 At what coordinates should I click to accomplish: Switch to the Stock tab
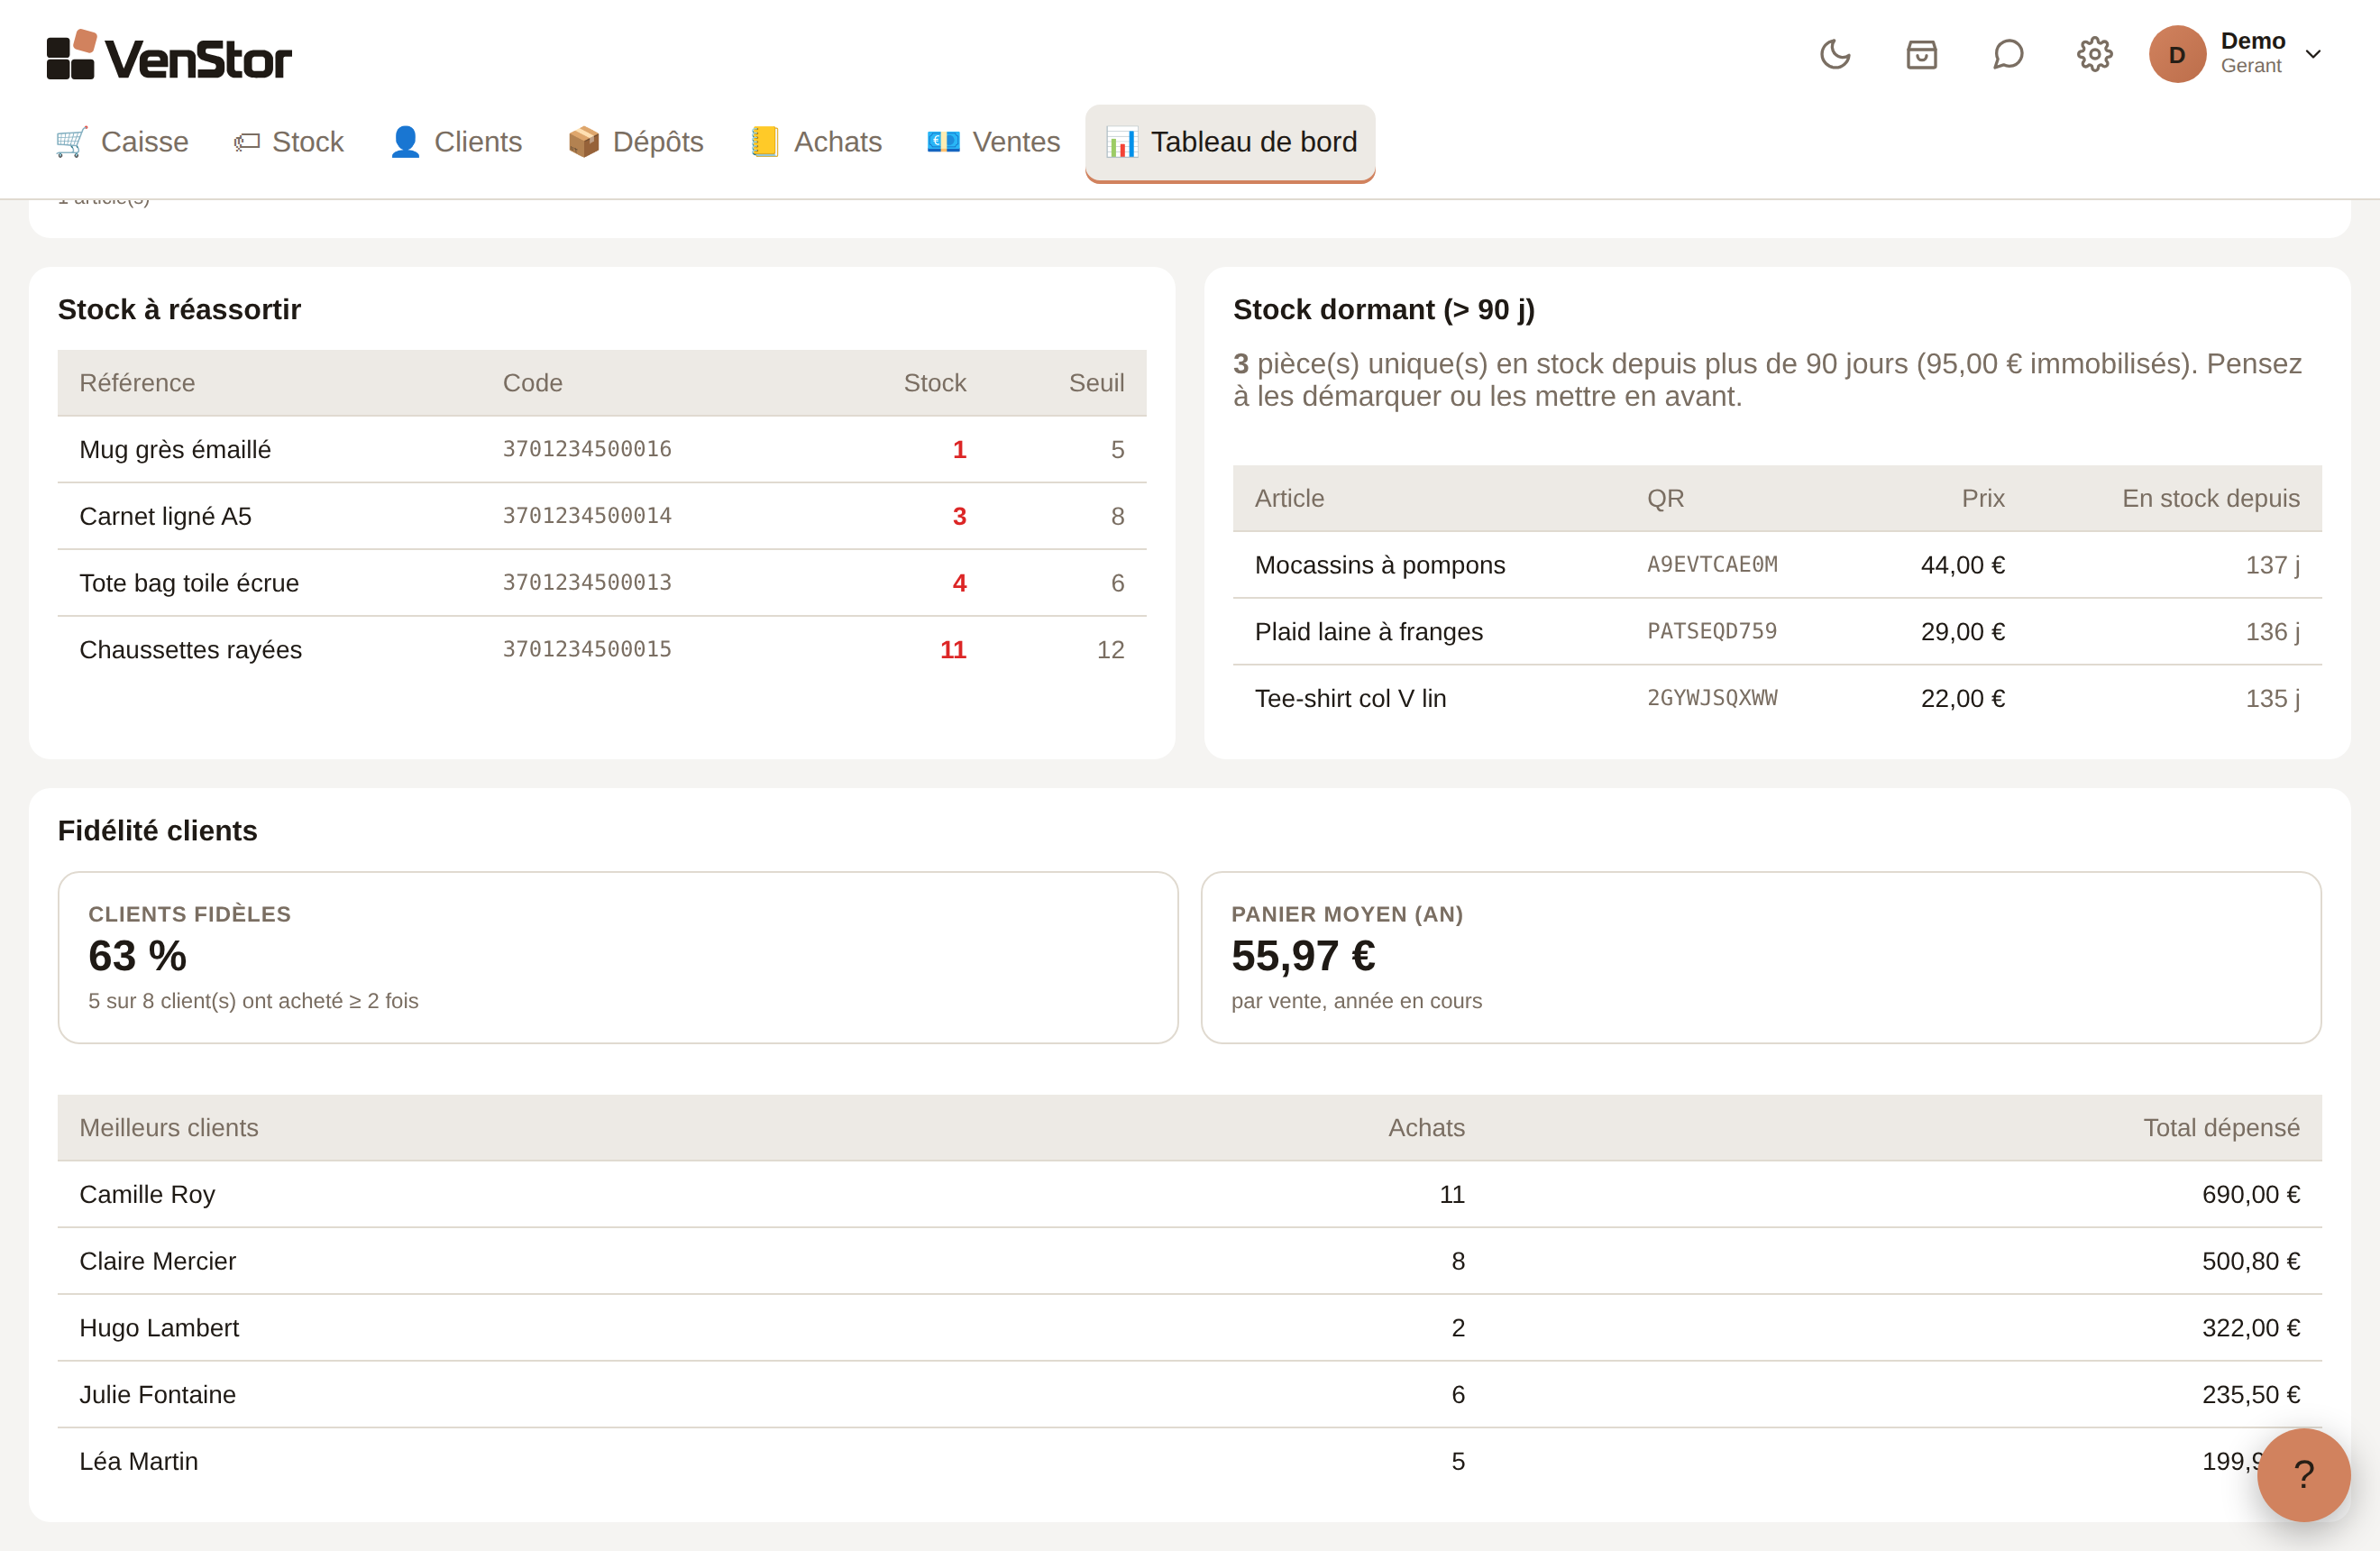[x=289, y=142]
